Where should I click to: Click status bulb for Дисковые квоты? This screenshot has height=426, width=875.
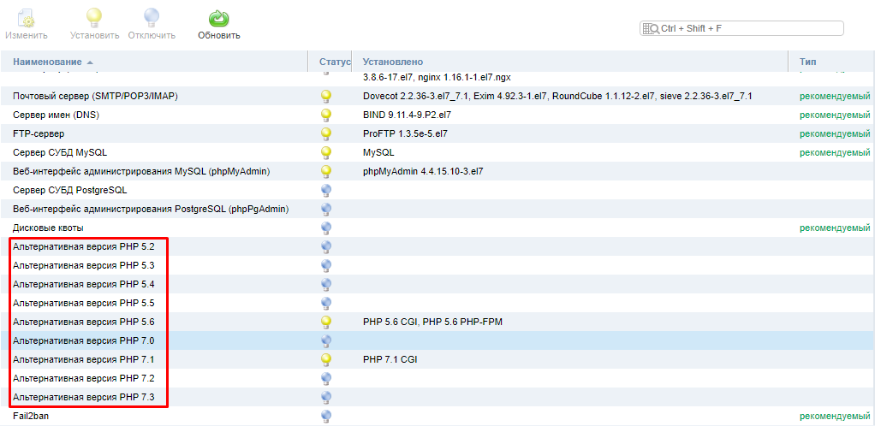(x=325, y=228)
